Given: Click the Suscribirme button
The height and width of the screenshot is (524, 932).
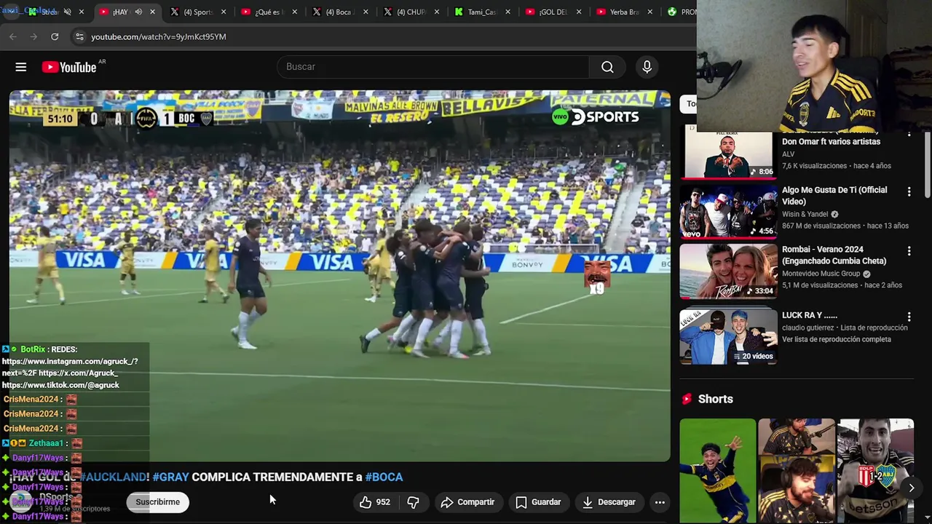Looking at the screenshot, I should [x=158, y=502].
